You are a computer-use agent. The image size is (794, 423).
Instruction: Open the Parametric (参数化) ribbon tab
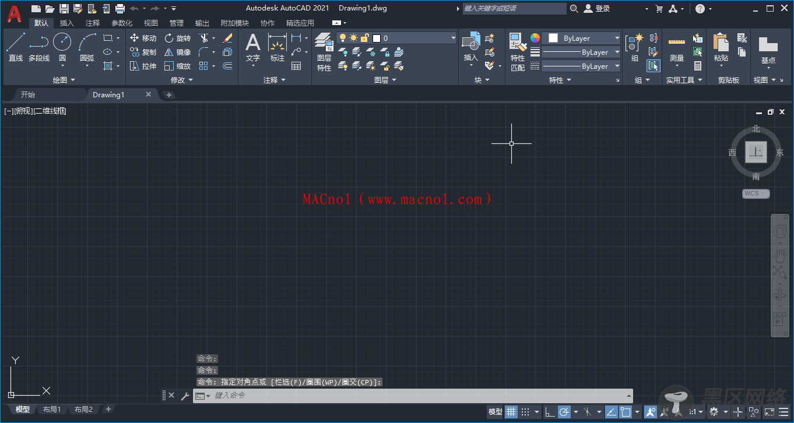(122, 23)
